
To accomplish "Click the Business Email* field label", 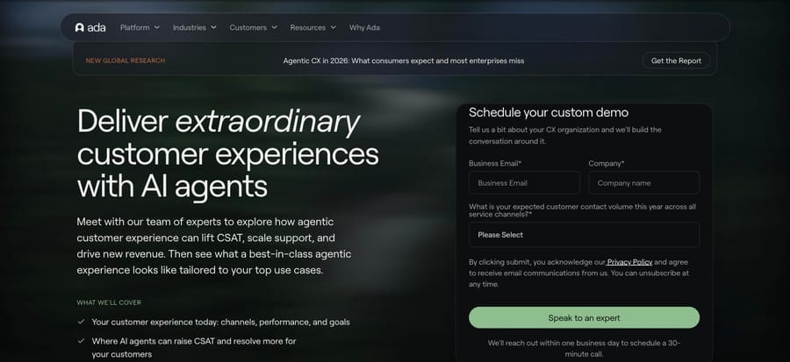I will 495,163.
